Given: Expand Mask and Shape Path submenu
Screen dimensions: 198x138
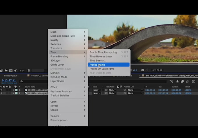Looking at the screenshot, I should [68, 36].
